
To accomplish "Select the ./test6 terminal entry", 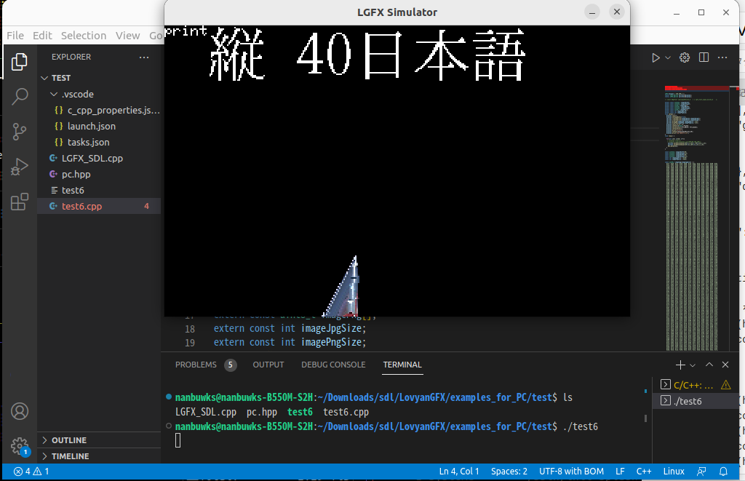I will click(x=695, y=401).
